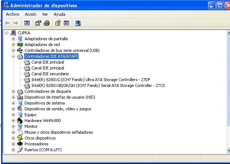Click the Hardware WinPic800 icon
This screenshot has height=164, width=230.
(20, 121)
